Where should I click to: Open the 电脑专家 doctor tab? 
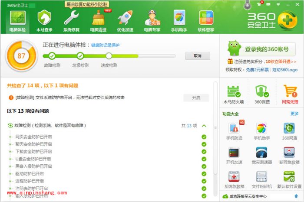coord(152,22)
